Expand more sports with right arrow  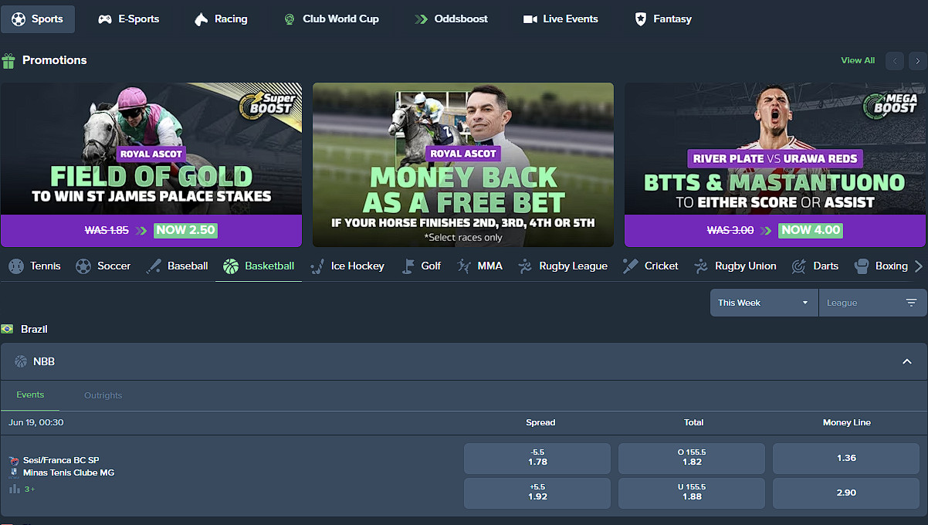(x=918, y=266)
